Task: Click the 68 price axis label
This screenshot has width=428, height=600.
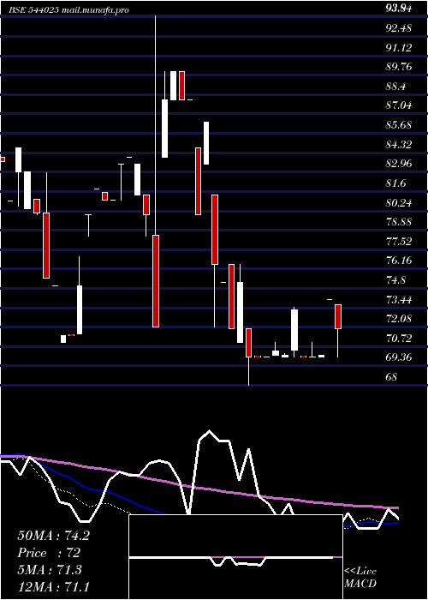Action: 392,376
